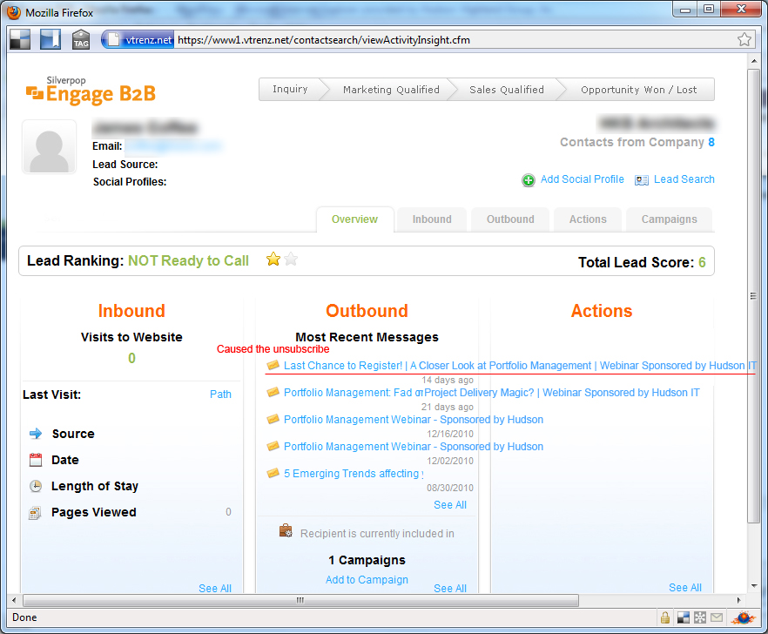Select the Opportunity Won / Lost stage

638,90
